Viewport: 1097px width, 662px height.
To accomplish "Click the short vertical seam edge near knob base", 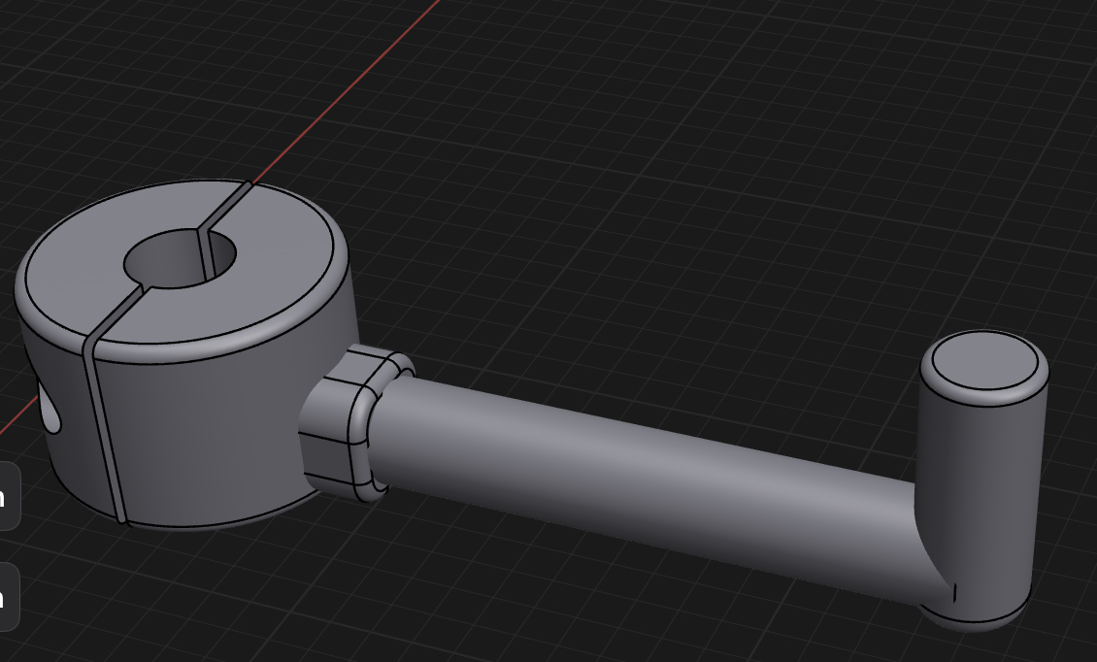I will coord(955,593).
